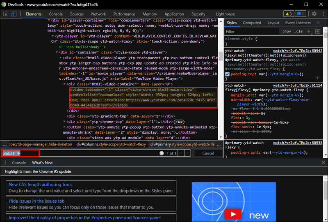The height and width of the screenshot is (222, 328).
Task: Toggle the .cls element classes panel
Action: tap(298, 31)
